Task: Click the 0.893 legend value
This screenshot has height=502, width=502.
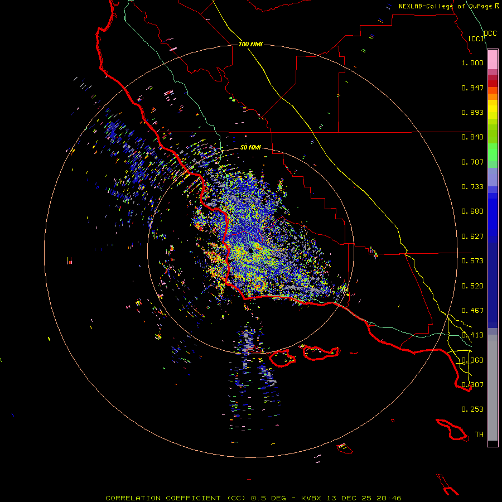Action: 472,112
